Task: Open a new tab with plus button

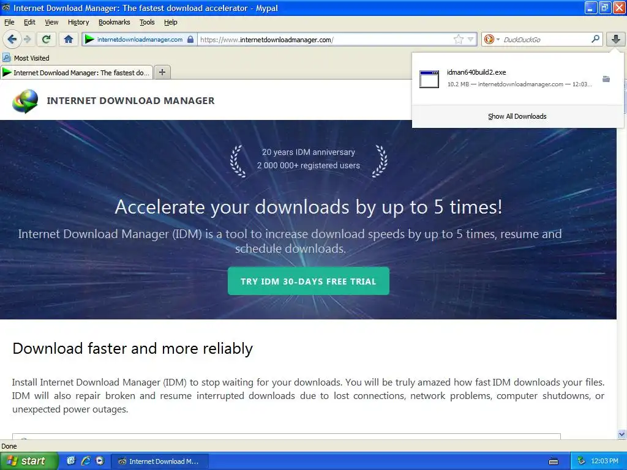Action: point(162,72)
